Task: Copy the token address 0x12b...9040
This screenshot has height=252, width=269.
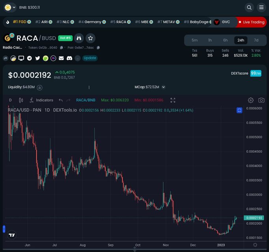Action: pos(61,48)
